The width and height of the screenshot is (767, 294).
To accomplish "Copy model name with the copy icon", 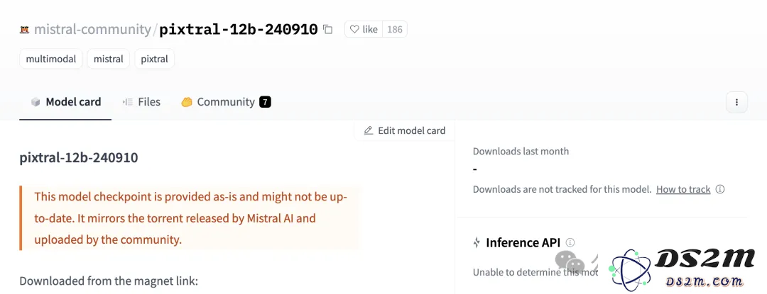I will coord(327,30).
